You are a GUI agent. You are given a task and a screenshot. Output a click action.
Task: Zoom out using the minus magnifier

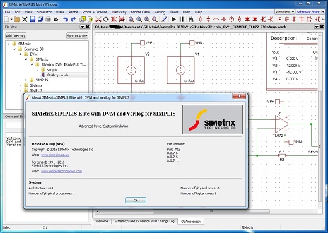coord(139,20)
